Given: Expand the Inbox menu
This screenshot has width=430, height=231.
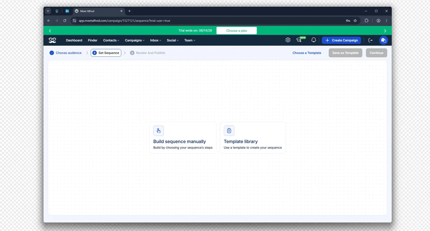Looking at the screenshot, I should (156, 40).
